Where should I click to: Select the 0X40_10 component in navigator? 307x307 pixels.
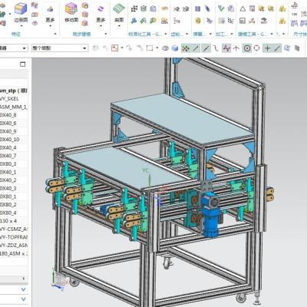pyautogui.click(x=10, y=140)
